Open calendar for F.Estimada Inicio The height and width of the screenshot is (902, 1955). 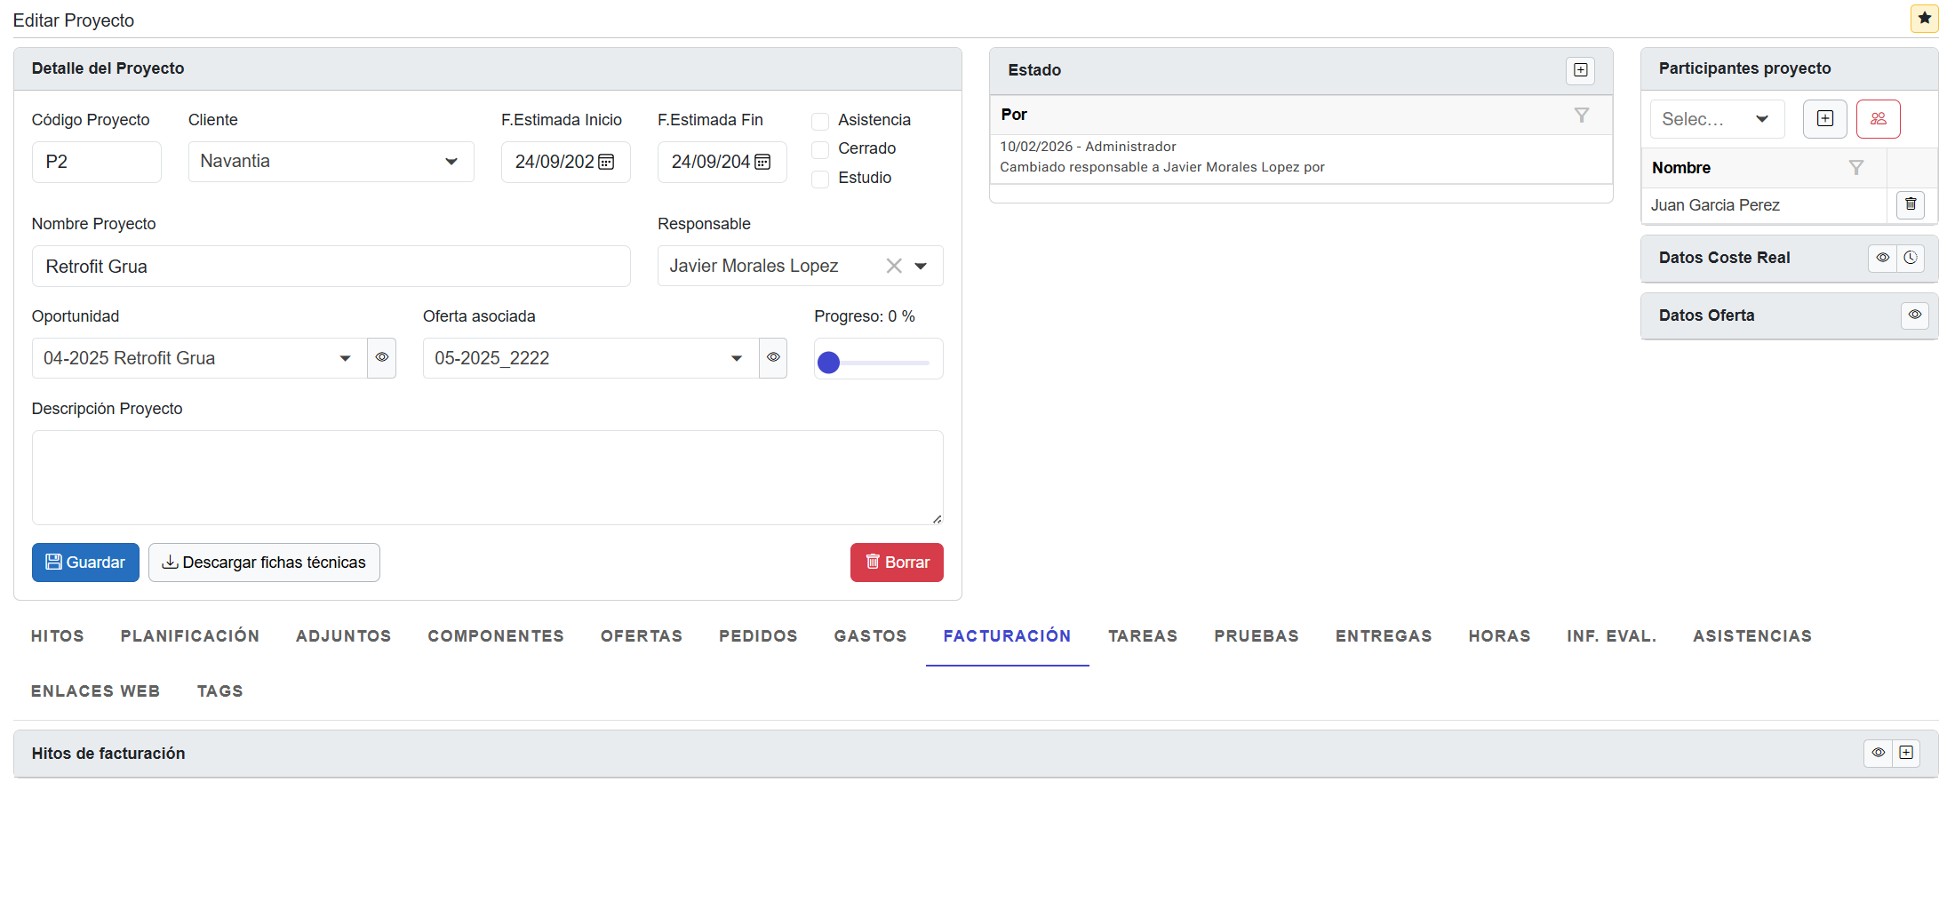[607, 162]
